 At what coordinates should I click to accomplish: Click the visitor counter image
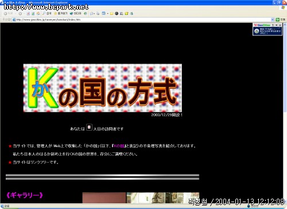pyautogui.click(x=89, y=127)
